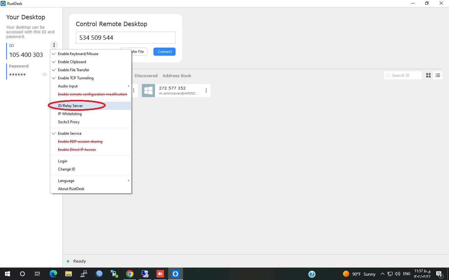Select the Socks5 Proxy menu entry

69,122
